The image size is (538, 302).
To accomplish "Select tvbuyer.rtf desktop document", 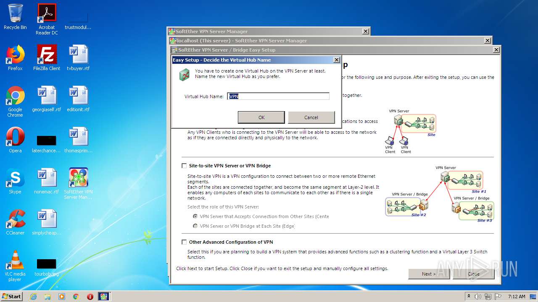I will coord(78,58).
